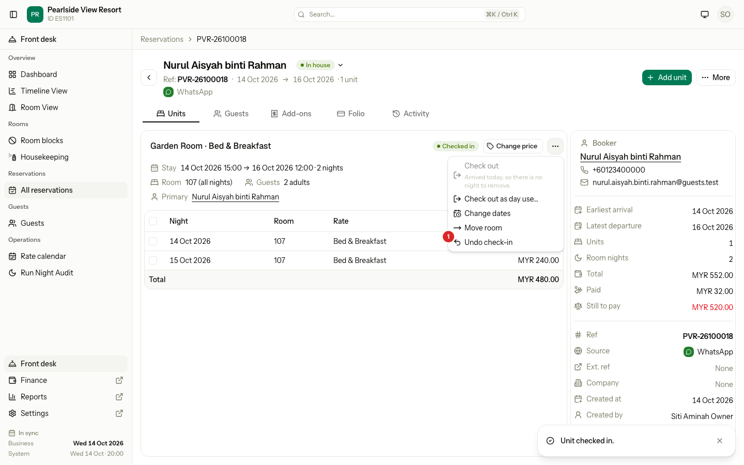This screenshot has width=744, height=465.
Task: Open the unit three-dots options button
Action: (x=555, y=146)
